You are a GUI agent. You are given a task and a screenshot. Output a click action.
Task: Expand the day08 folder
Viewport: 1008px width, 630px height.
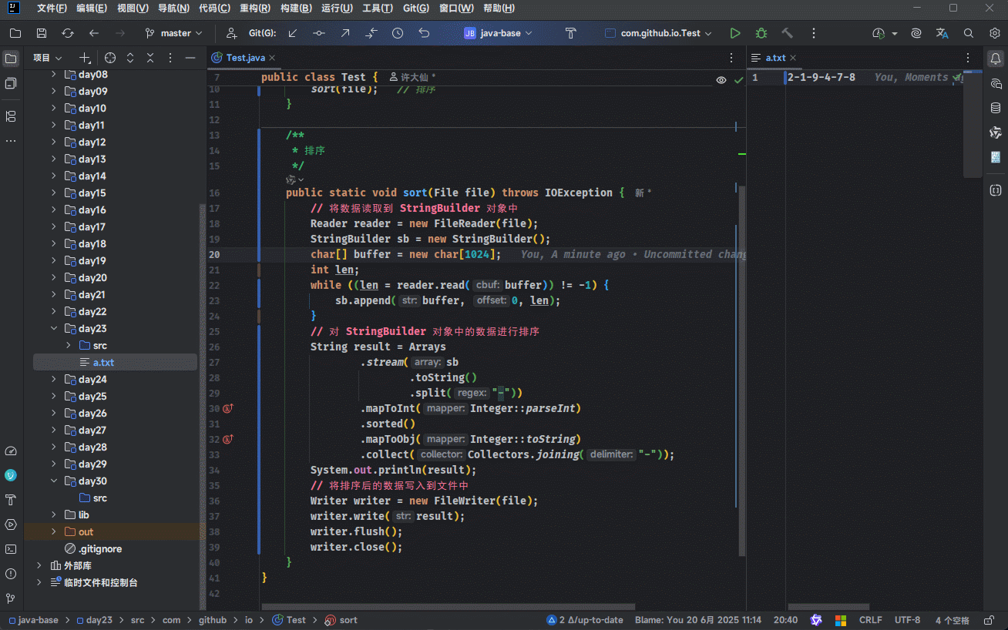(x=54, y=75)
